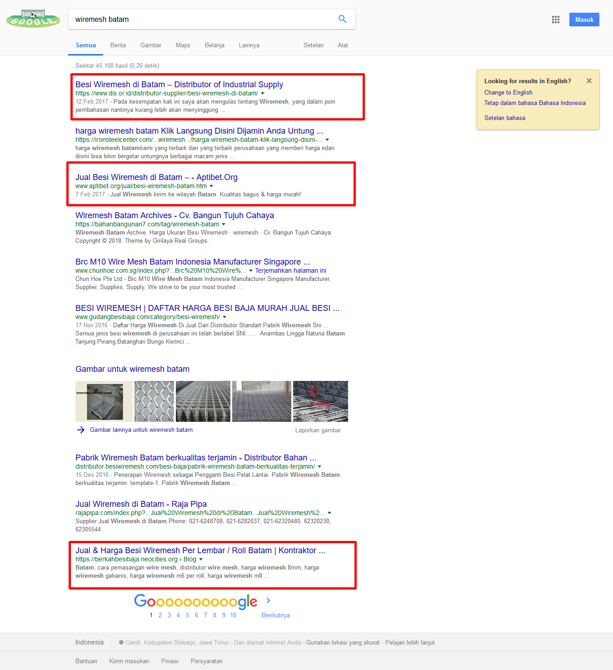Open Jual Wiremesh di Batam Raja Pipa

tap(141, 504)
